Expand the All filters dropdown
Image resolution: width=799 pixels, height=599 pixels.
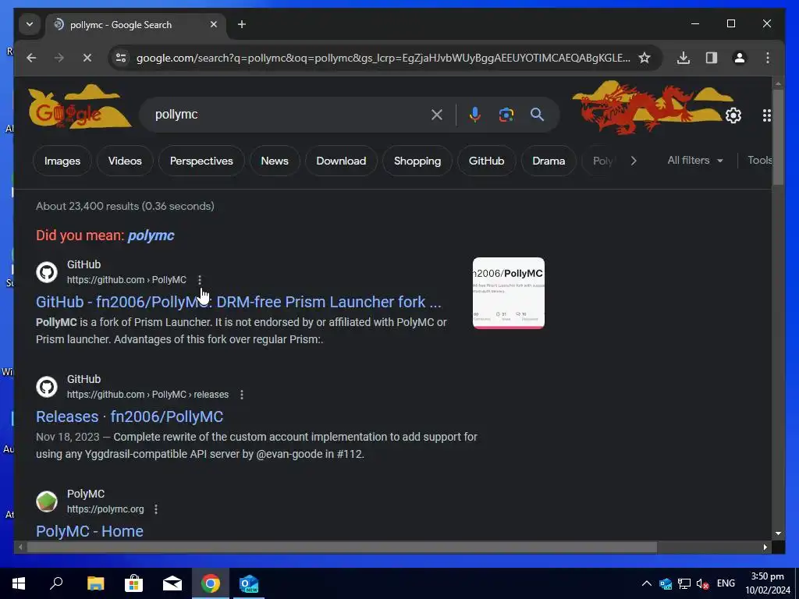695,161
